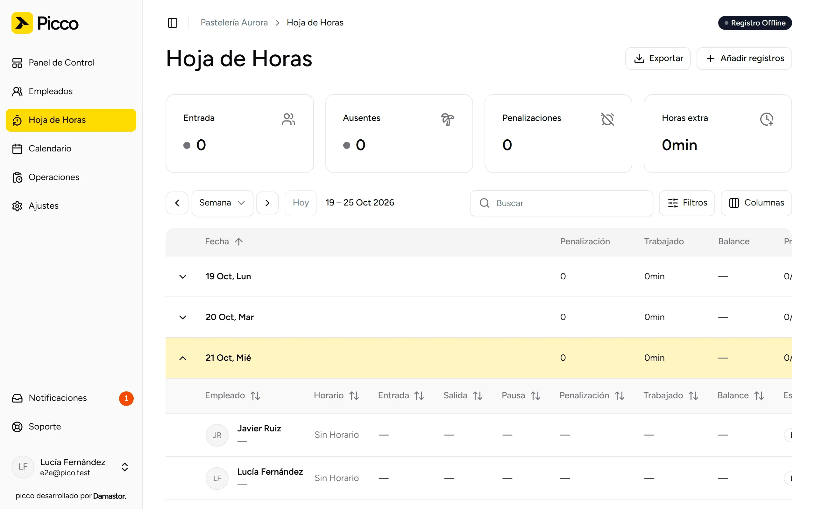Toggle the sidebar panel icon
The image size is (815, 509).
(x=173, y=23)
